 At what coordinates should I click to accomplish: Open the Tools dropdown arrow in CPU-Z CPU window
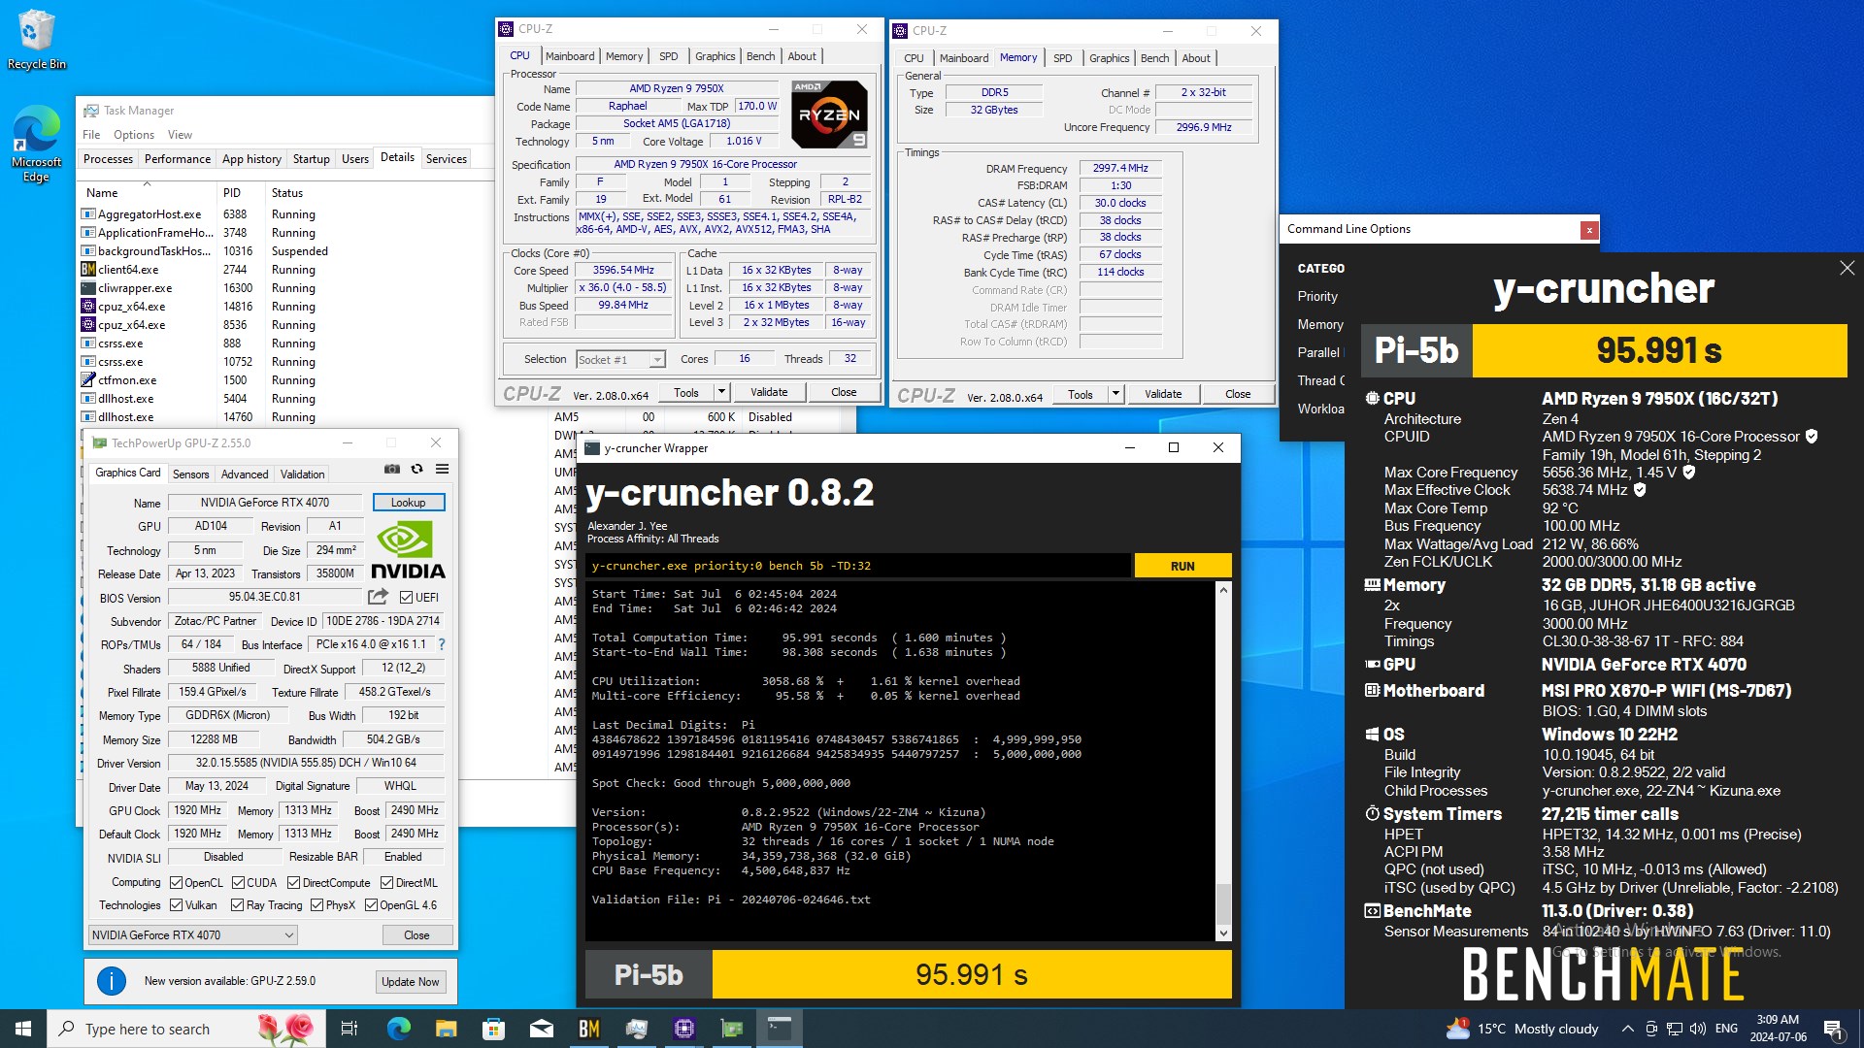pos(721,392)
